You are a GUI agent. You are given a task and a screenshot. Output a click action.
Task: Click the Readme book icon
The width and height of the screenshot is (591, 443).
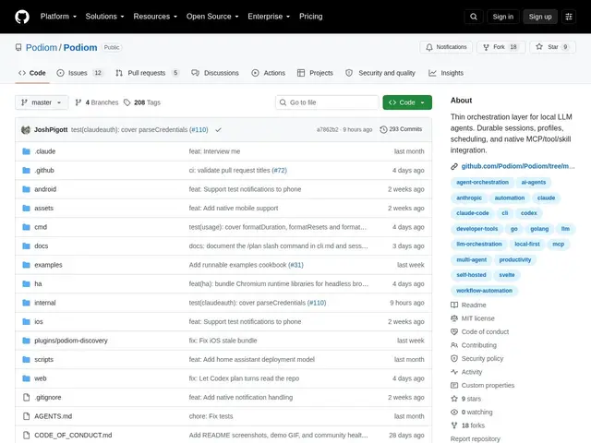click(454, 305)
